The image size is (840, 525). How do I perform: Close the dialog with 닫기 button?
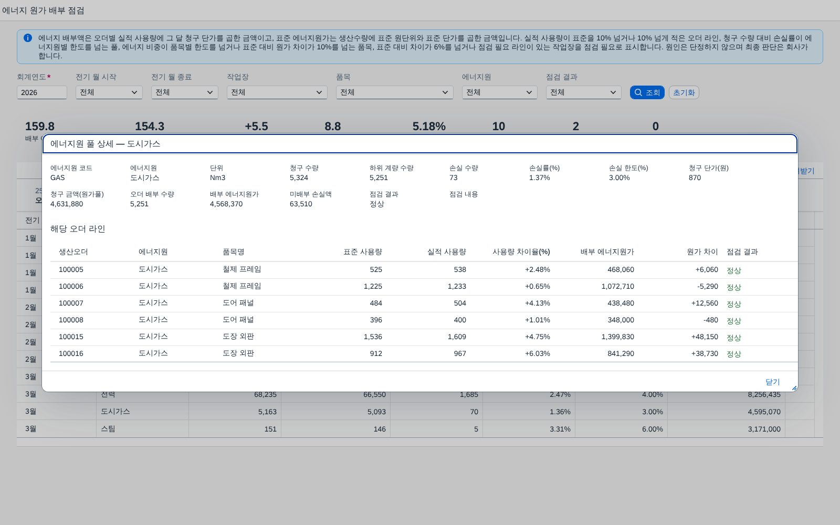point(772,382)
